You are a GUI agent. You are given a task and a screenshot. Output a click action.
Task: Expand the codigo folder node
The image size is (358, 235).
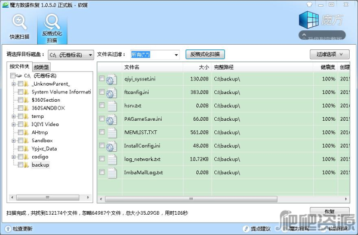click(x=14, y=156)
